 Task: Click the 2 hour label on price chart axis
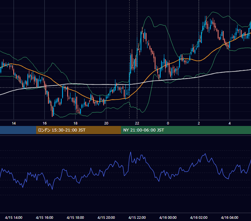[x=199, y=123]
